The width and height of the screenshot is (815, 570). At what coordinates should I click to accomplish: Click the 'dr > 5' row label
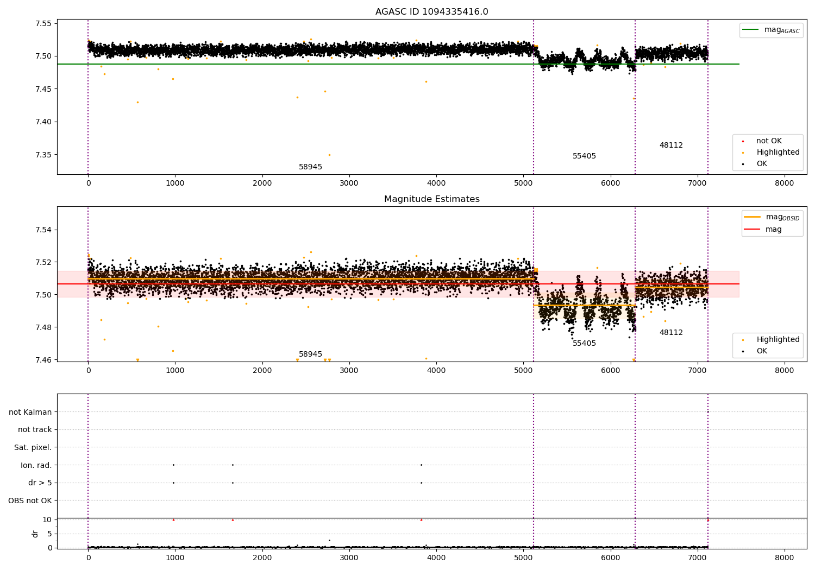[40, 483]
